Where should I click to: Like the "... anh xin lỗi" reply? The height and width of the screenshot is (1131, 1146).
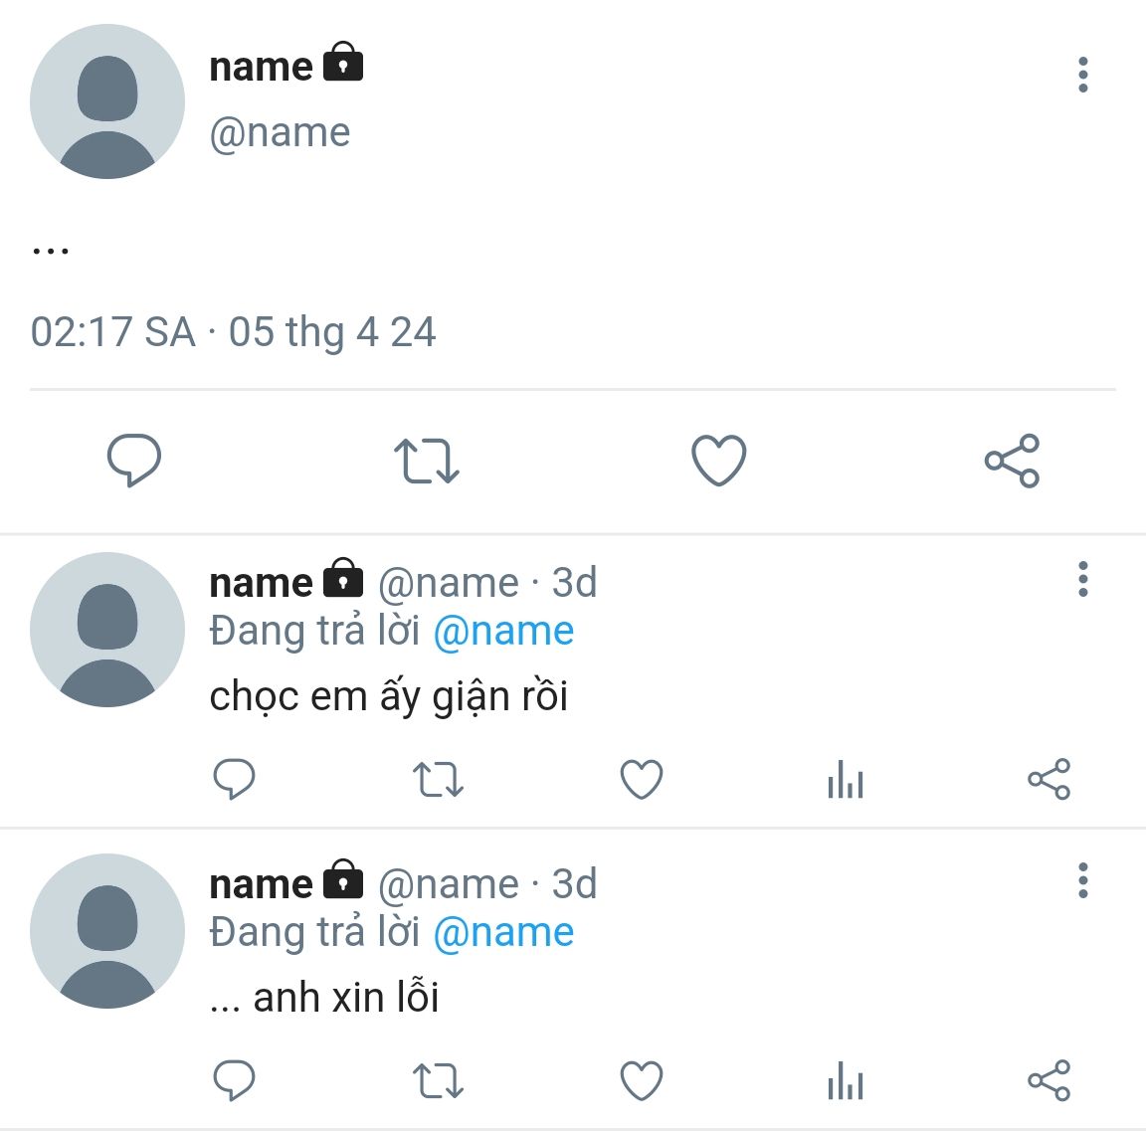642,1080
